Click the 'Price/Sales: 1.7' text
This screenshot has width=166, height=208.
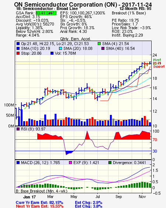click(x=125, y=24)
